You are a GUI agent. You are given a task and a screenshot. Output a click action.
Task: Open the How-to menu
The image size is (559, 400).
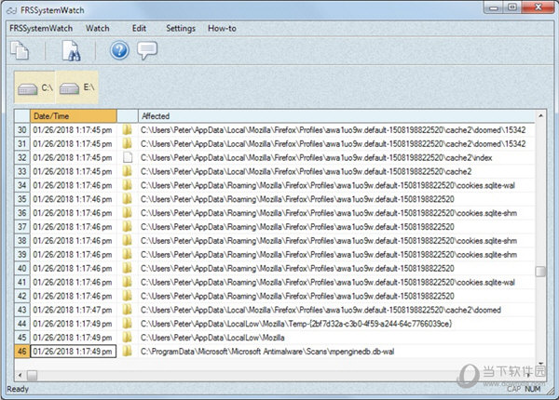tap(222, 29)
